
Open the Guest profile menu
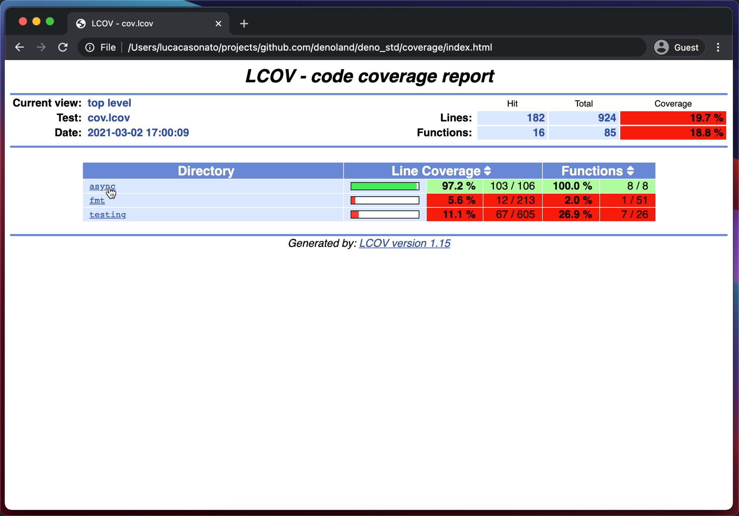(x=678, y=47)
